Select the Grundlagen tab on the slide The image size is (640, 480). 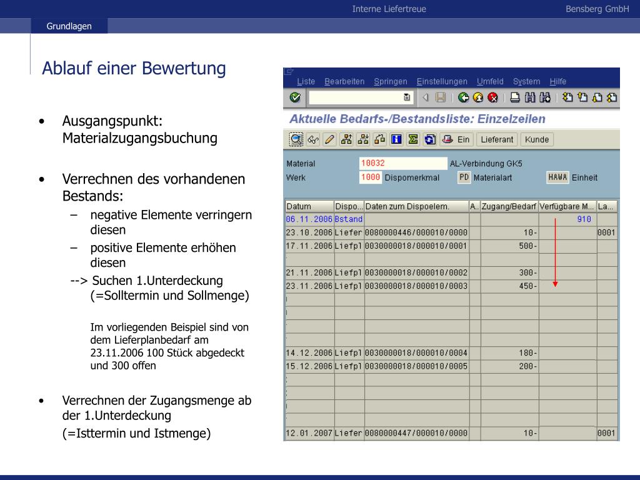(x=69, y=26)
